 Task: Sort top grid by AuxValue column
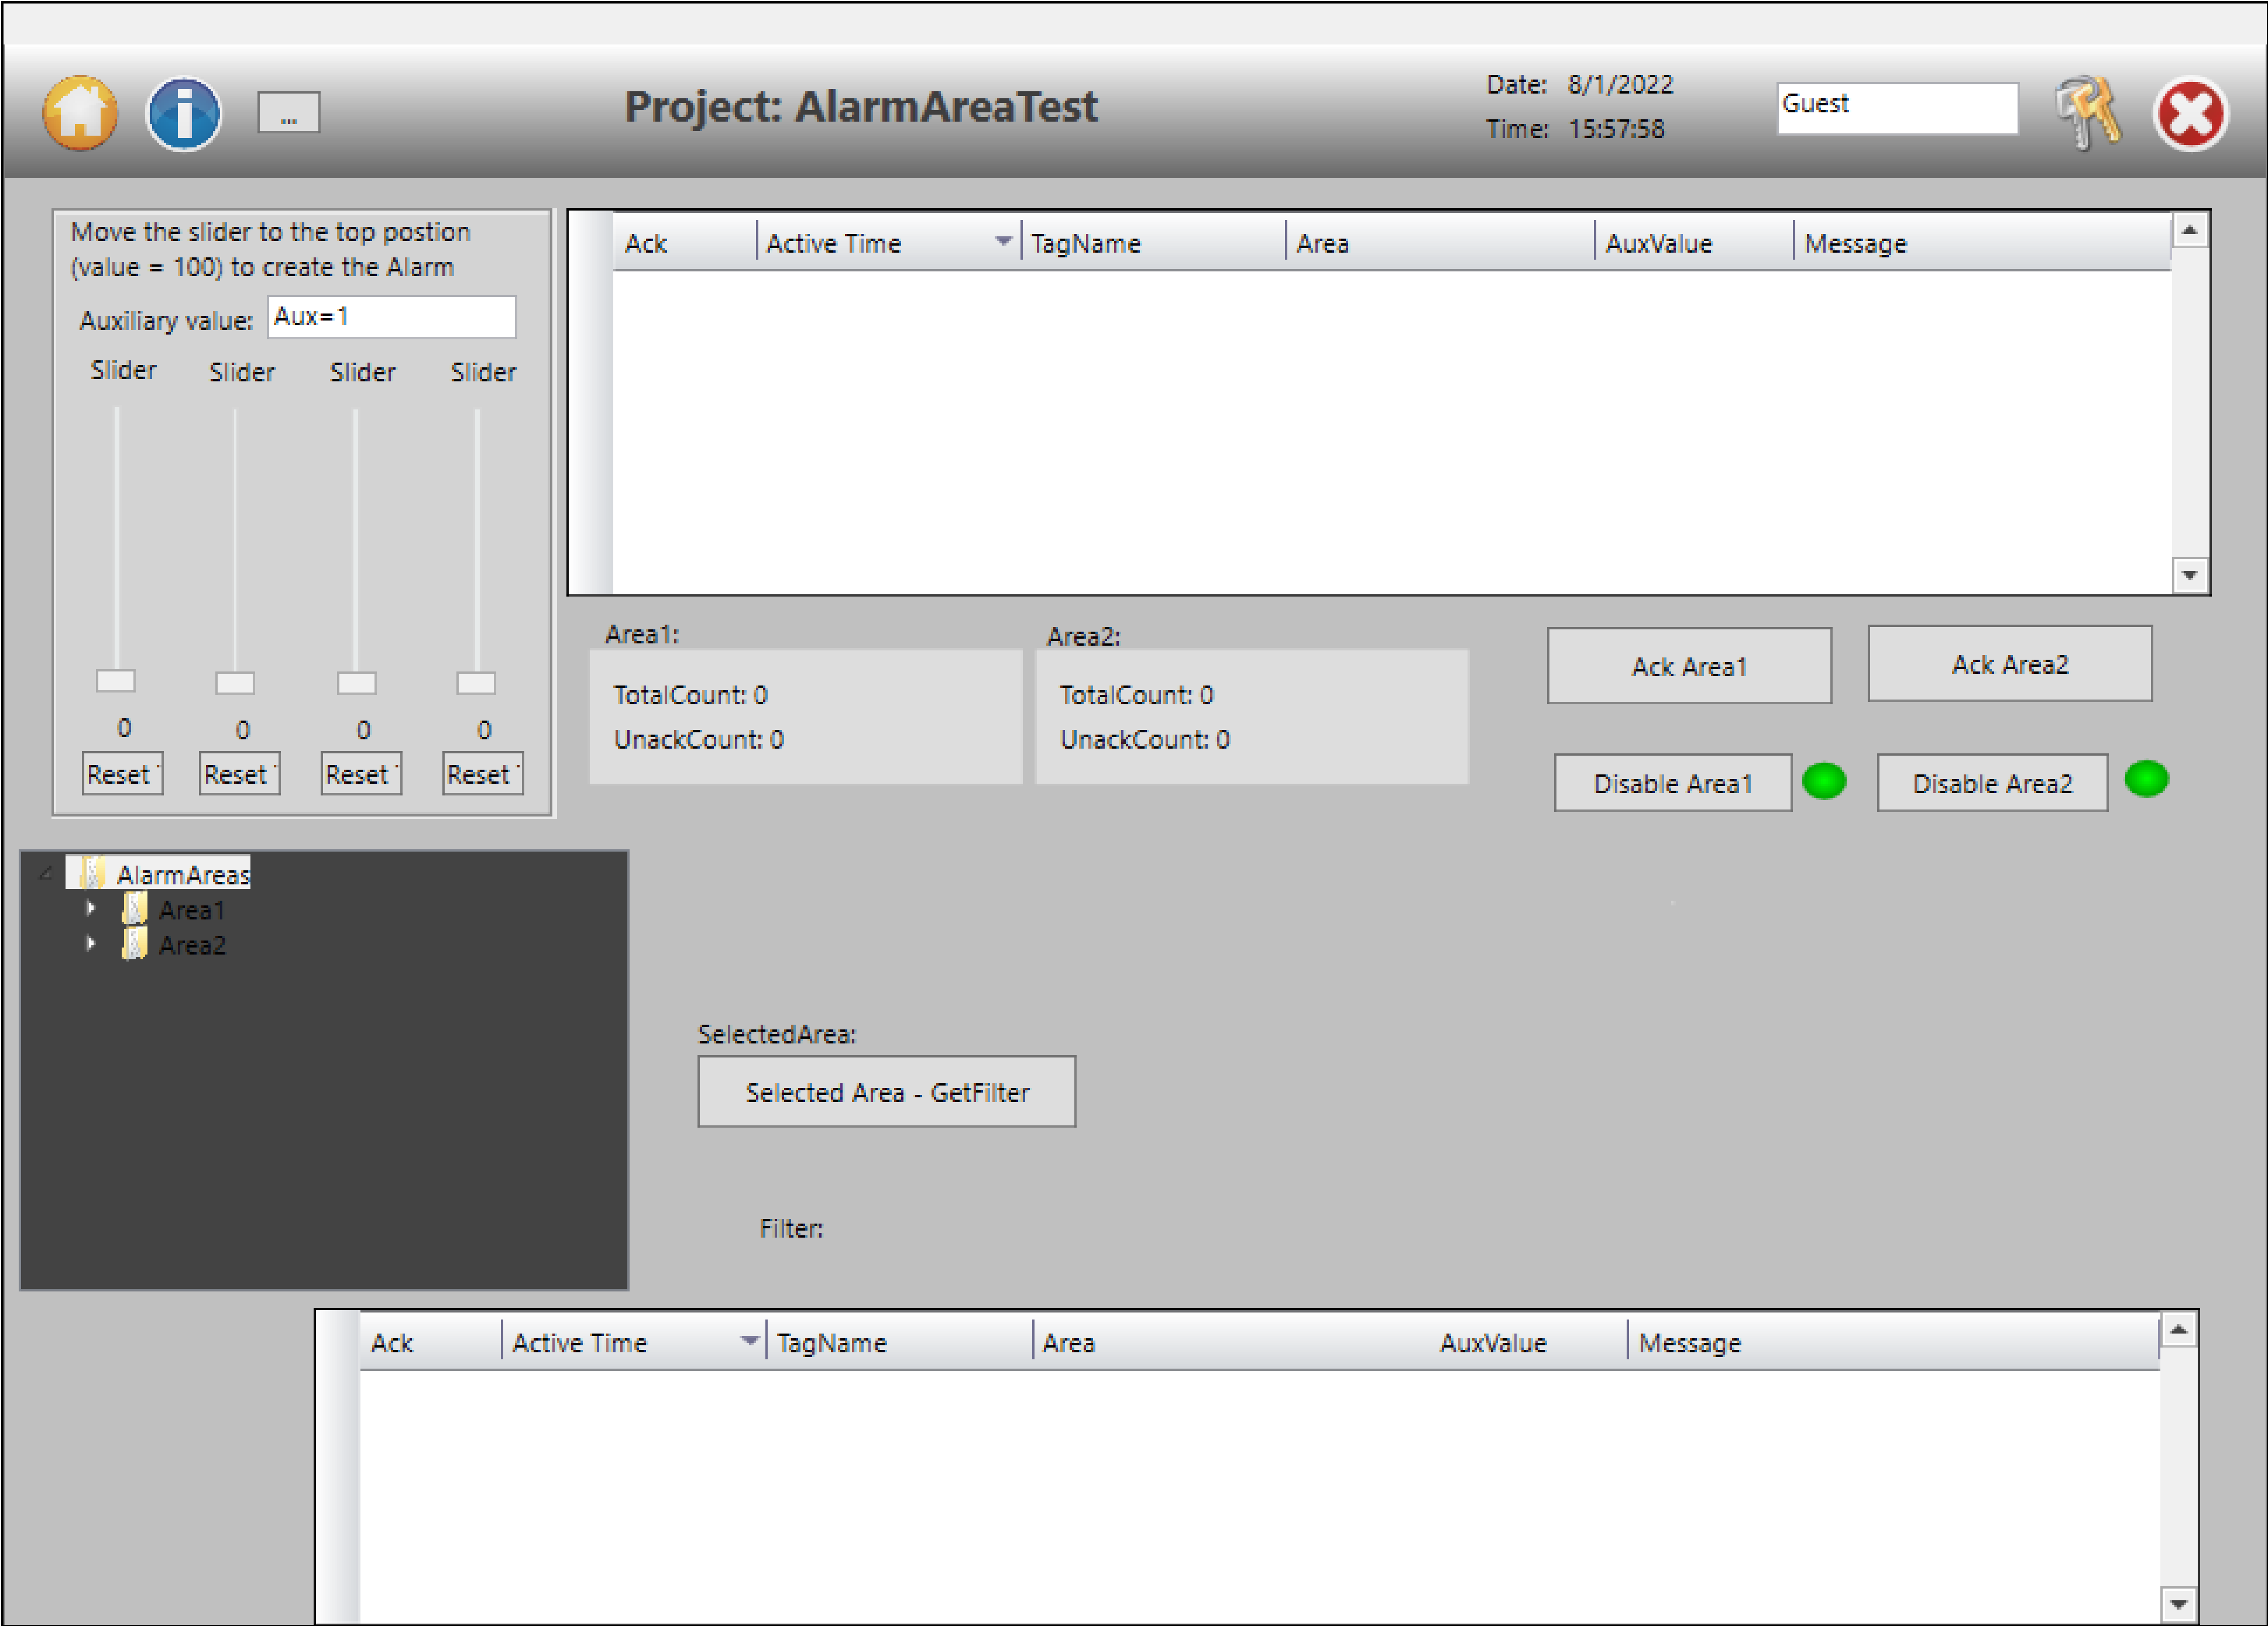tap(1694, 243)
